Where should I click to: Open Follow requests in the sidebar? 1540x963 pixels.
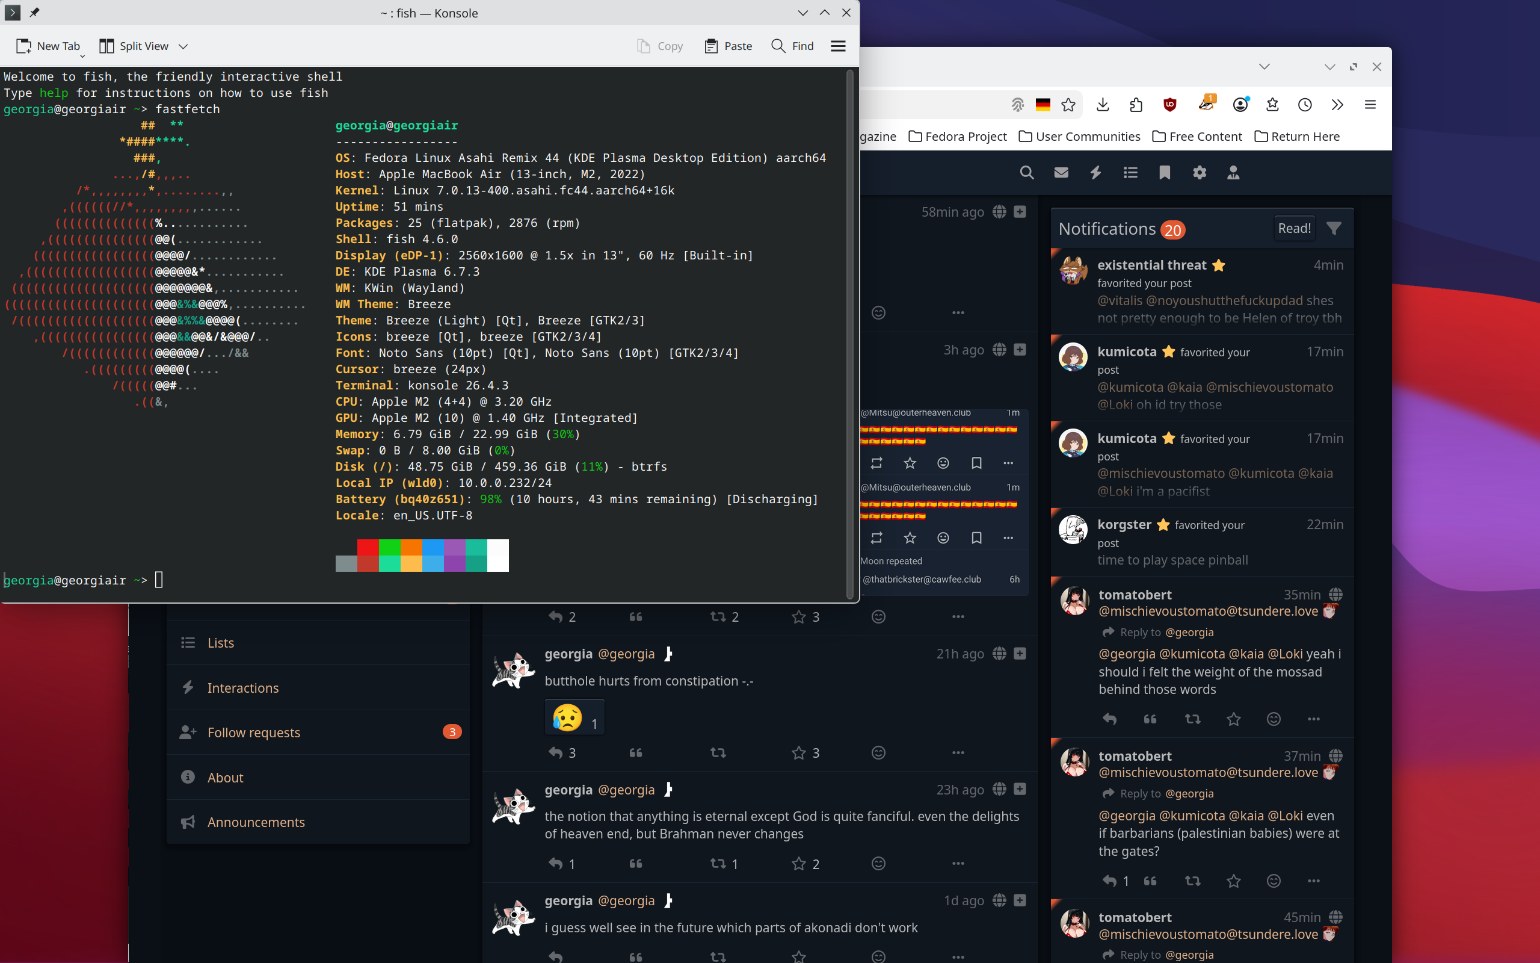(318, 732)
